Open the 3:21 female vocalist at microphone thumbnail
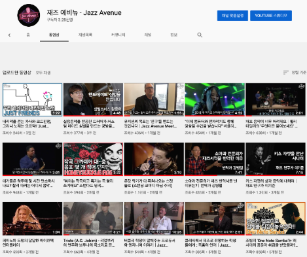The height and width of the screenshot is (257, 307). point(93,218)
